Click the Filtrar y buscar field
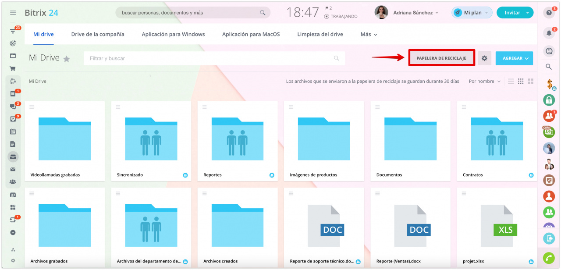The height and width of the screenshot is (270, 561). [x=210, y=58]
